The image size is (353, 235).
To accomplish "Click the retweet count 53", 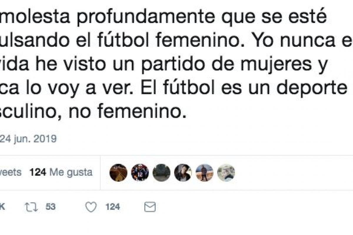I will click(50, 207).
